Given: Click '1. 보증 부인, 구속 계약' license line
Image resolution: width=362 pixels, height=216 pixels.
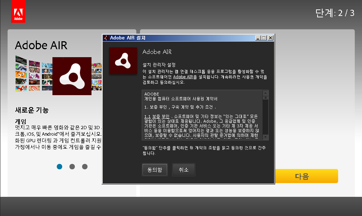Looking at the screenshot, I should [x=180, y=107].
